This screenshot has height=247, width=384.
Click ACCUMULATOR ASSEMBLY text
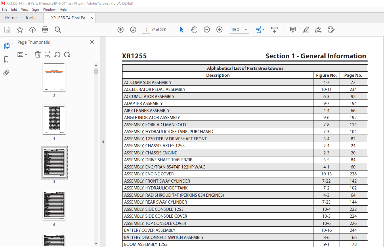click(149, 96)
